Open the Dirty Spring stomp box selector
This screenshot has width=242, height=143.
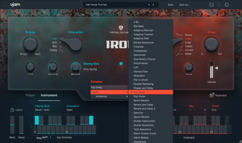click(x=90, y=69)
